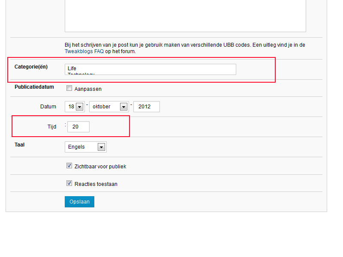Click the Tijd field containing 20
This screenshot has height=257, width=343.
(x=78, y=127)
